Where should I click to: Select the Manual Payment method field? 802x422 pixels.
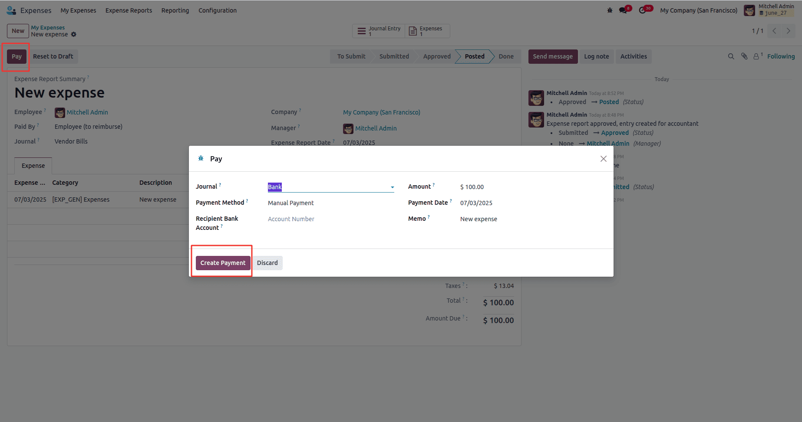click(x=291, y=203)
